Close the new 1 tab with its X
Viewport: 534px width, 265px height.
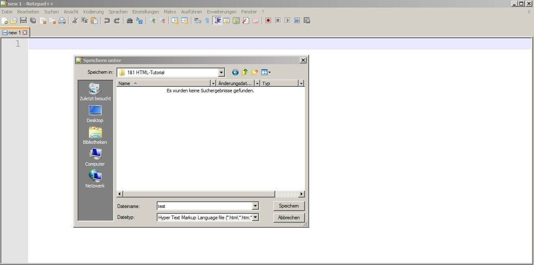click(25, 33)
